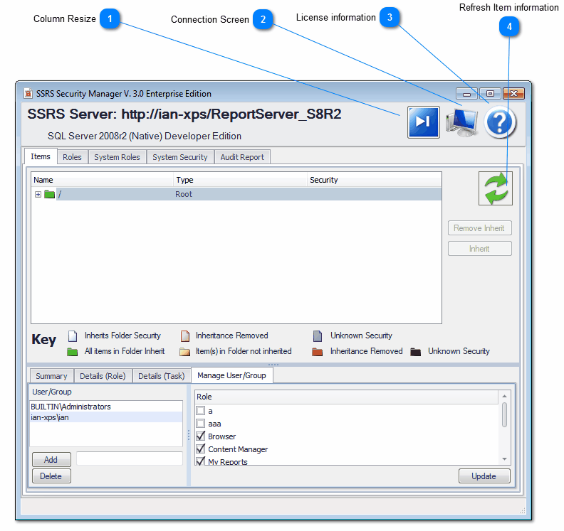Maximize the SSRS Security Manager window
The width and height of the screenshot is (564, 531).
pos(490,94)
